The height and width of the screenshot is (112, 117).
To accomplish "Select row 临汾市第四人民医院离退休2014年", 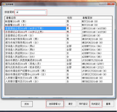I will click(x=58, y=60).
